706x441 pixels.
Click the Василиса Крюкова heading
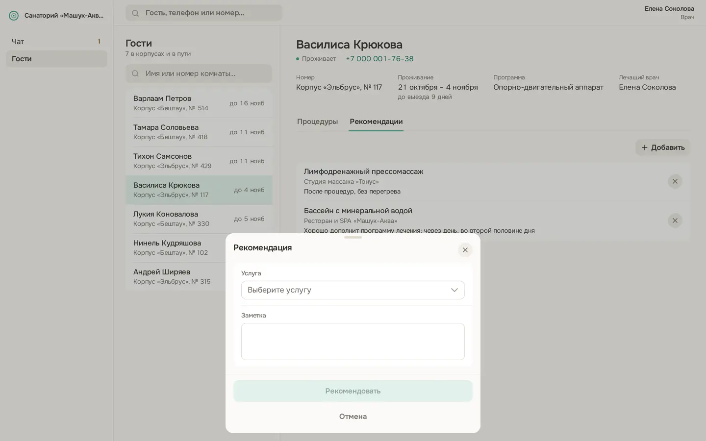tap(349, 45)
